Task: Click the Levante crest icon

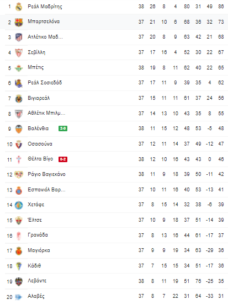Action: click(x=19, y=281)
